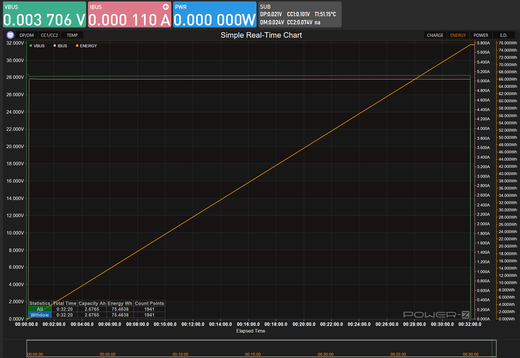
Task: Select the POWER axis button
Action: [481, 35]
